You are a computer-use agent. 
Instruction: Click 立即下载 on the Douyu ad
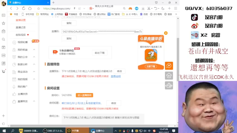(x=151, y=66)
